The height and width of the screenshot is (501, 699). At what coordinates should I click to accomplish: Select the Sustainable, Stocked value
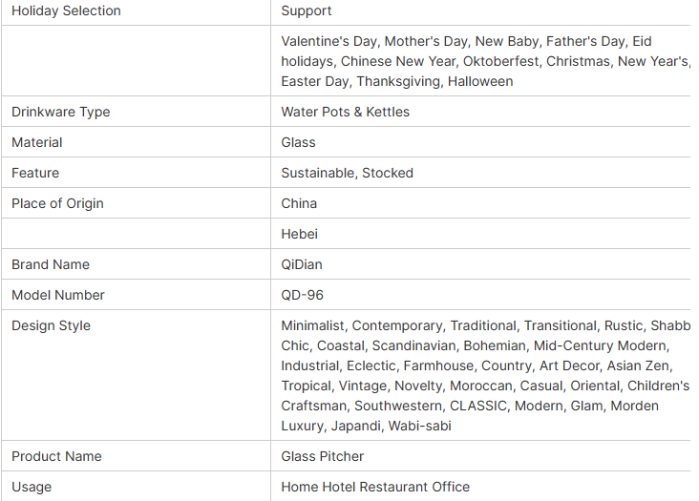(x=348, y=173)
